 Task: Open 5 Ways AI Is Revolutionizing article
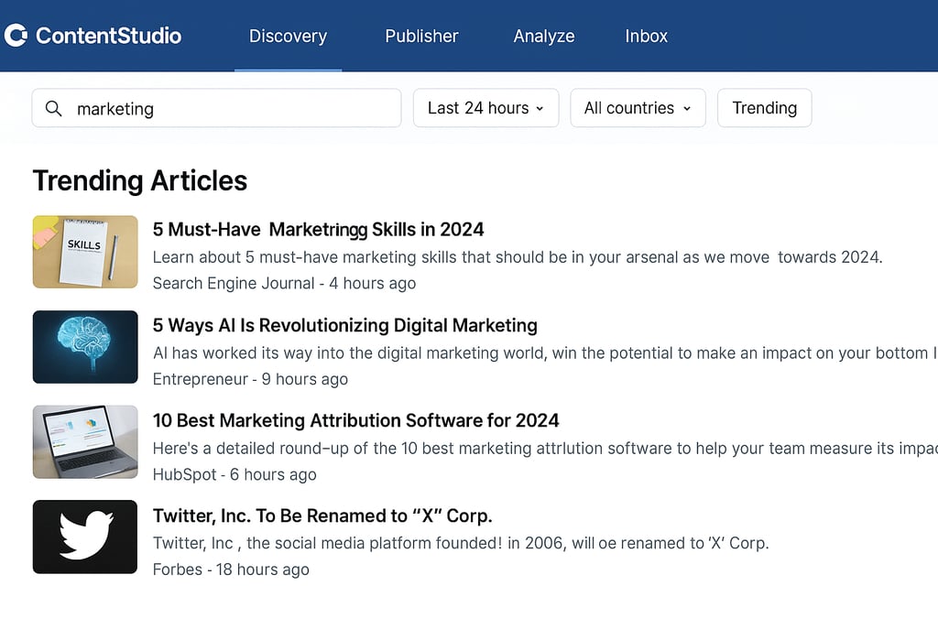[x=345, y=325]
